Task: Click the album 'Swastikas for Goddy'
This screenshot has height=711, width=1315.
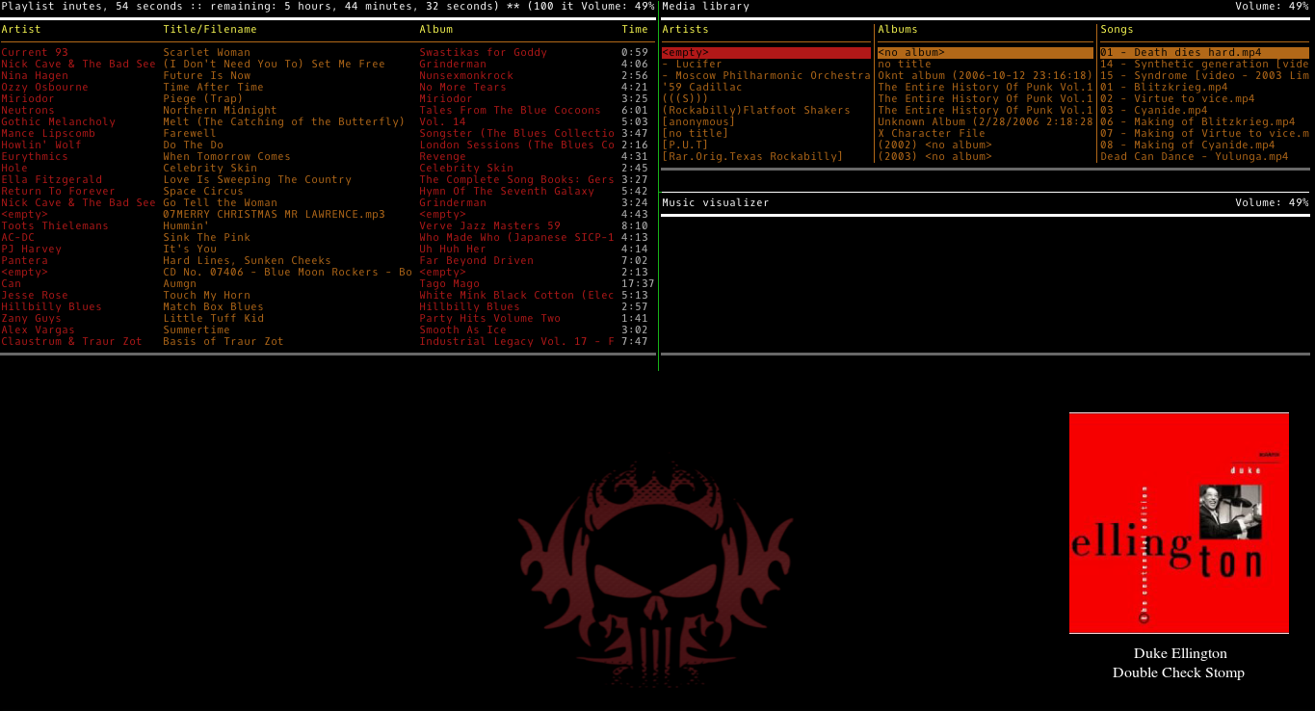Action: (483, 53)
